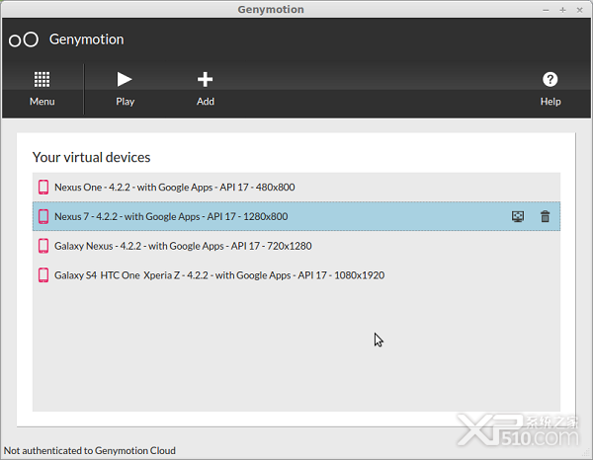Image resolution: width=593 pixels, height=460 pixels.
Task: Add a new virtual device
Action: pos(205,89)
